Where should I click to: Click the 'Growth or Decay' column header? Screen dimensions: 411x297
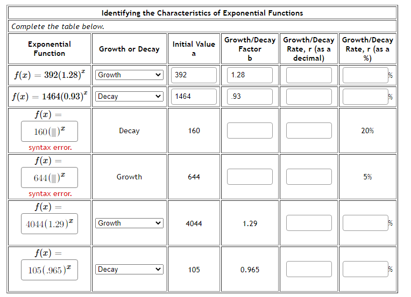(129, 49)
